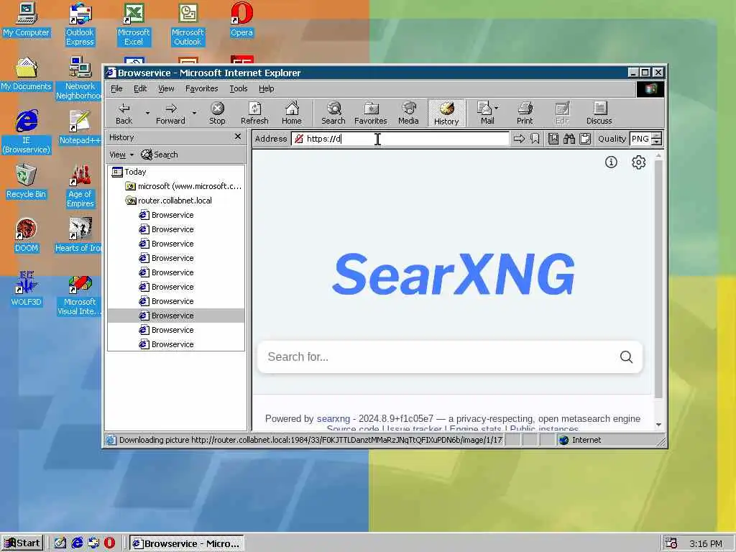Reload the page using Refresh
Image resolution: width=736 pixels, height=552 pixels.
254,113
